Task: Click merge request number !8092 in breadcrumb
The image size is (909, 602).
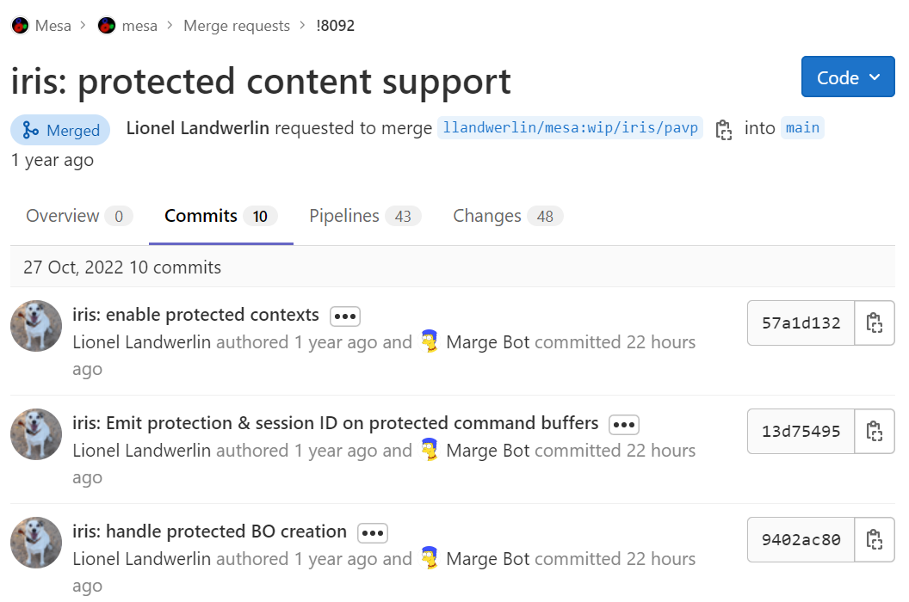Action: click(335, 25)
